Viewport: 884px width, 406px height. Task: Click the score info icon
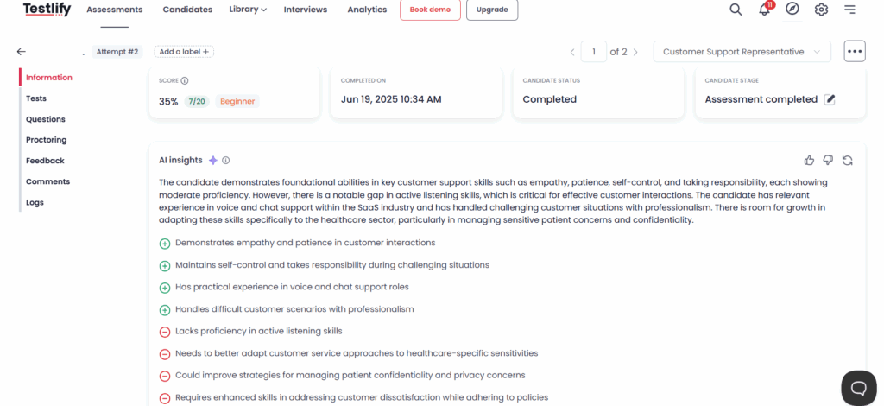point(185,80)
